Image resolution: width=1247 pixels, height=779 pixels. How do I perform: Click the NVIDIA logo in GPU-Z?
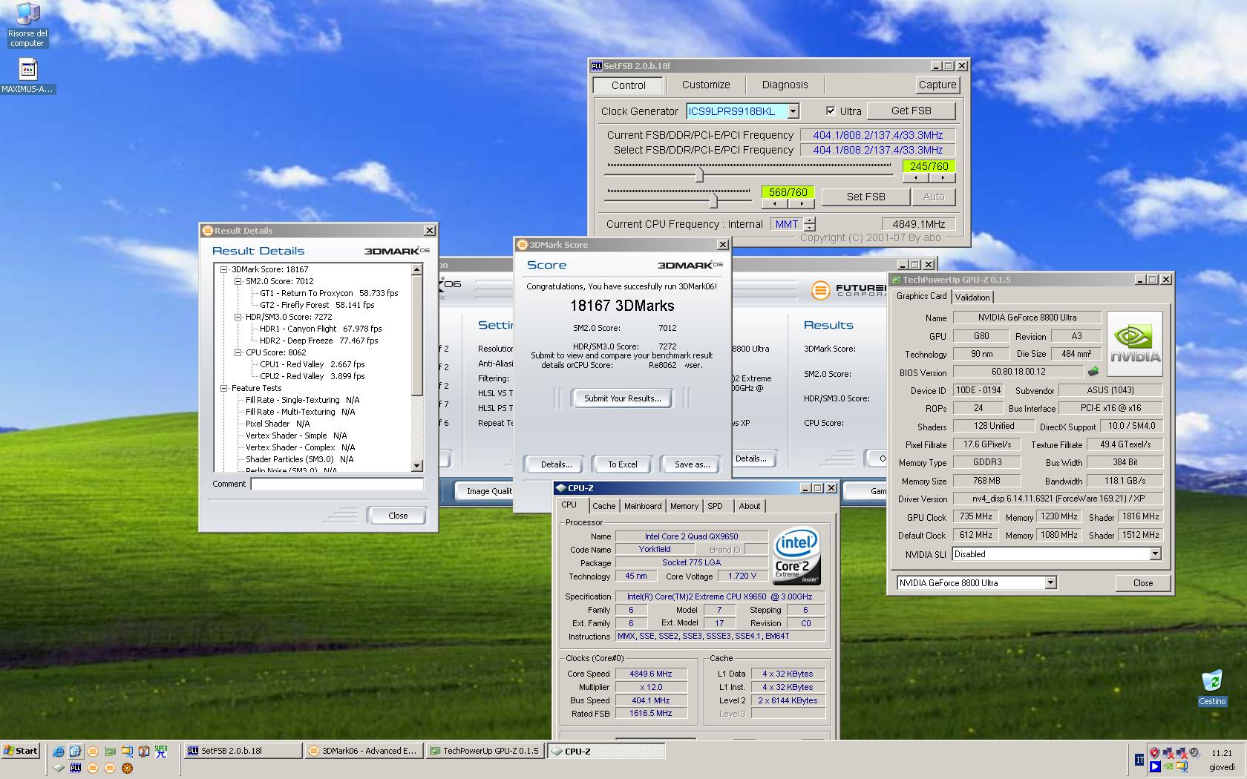click(x=1134, y=344)
